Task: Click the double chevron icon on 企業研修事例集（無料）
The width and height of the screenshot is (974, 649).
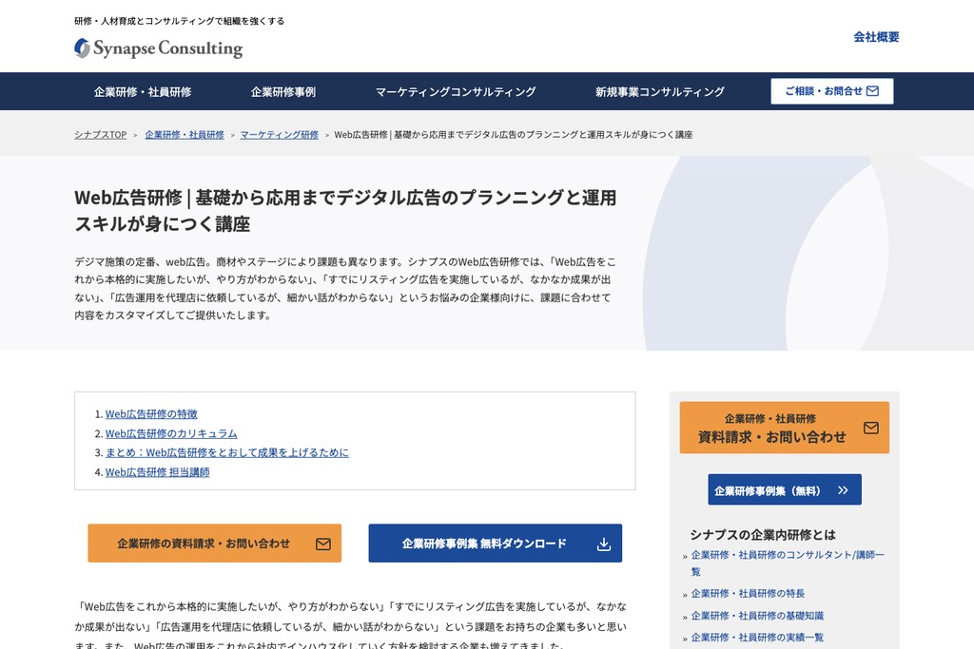Action: point(843,490)
